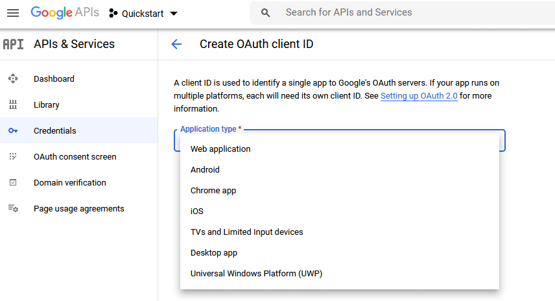The image size is (555, 301).
Task: Select Web application from the list
Action: pyautogui.click(x=220, y=149)
